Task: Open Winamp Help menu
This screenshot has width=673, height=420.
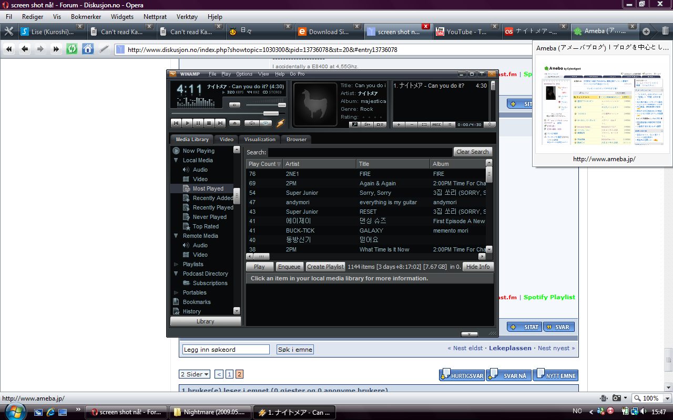Action: [x=280, y=74]
